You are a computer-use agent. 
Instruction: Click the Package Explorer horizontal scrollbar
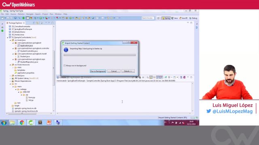coord(22,113)
